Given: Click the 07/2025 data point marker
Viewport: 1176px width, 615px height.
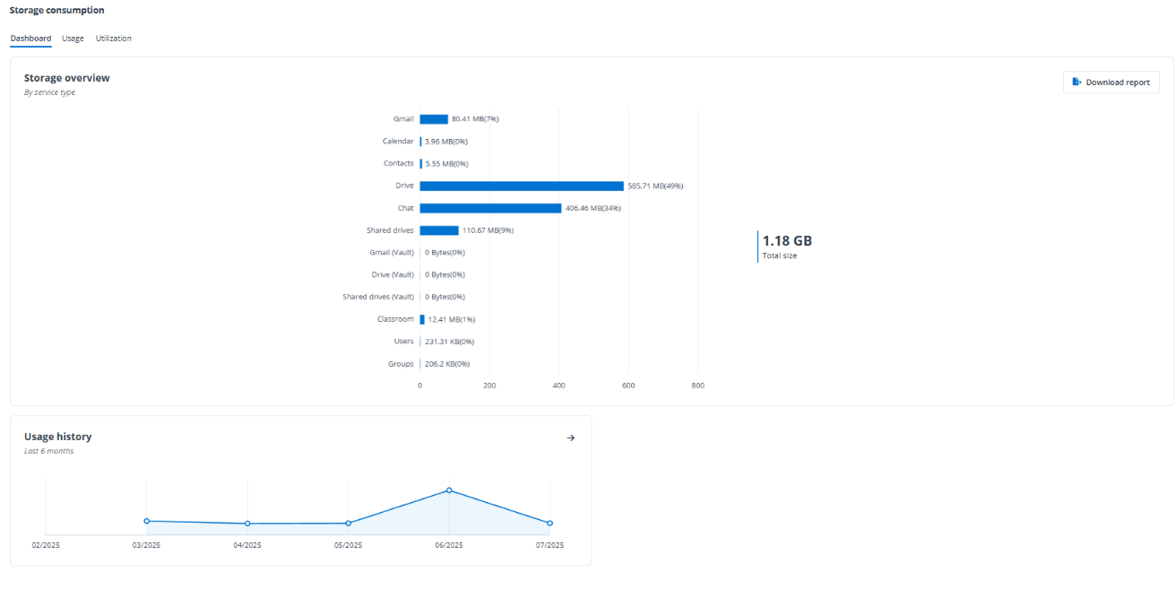Looking at the screenshot, I should point(549,522).
